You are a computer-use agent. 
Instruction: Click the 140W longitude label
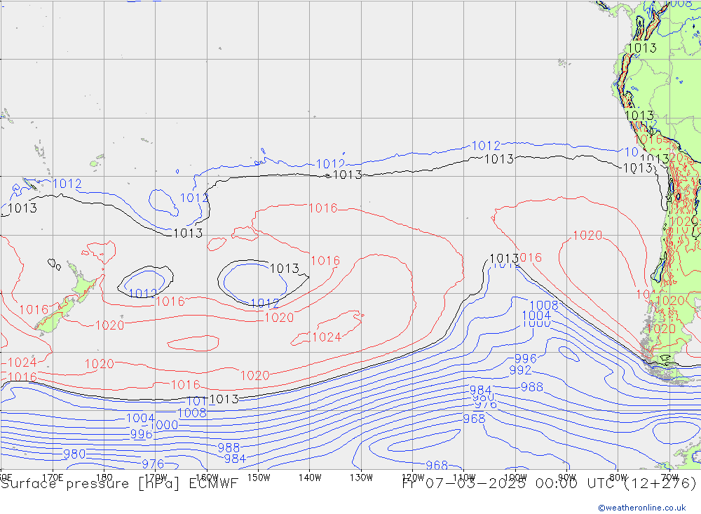pyautogui.click(x=310, y=478)
